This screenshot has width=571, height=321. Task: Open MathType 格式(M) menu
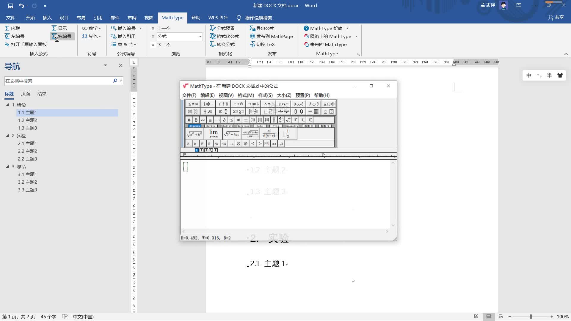coord(246,95)
